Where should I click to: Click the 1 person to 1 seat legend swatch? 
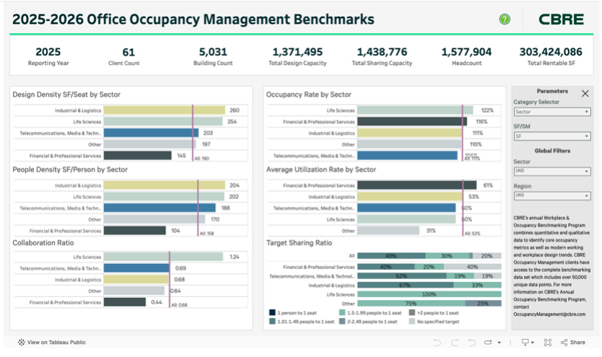click(272, 313)
